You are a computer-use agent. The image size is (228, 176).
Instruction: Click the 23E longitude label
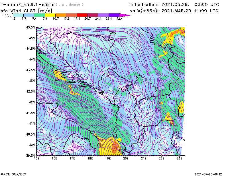[x=179, y=158]
